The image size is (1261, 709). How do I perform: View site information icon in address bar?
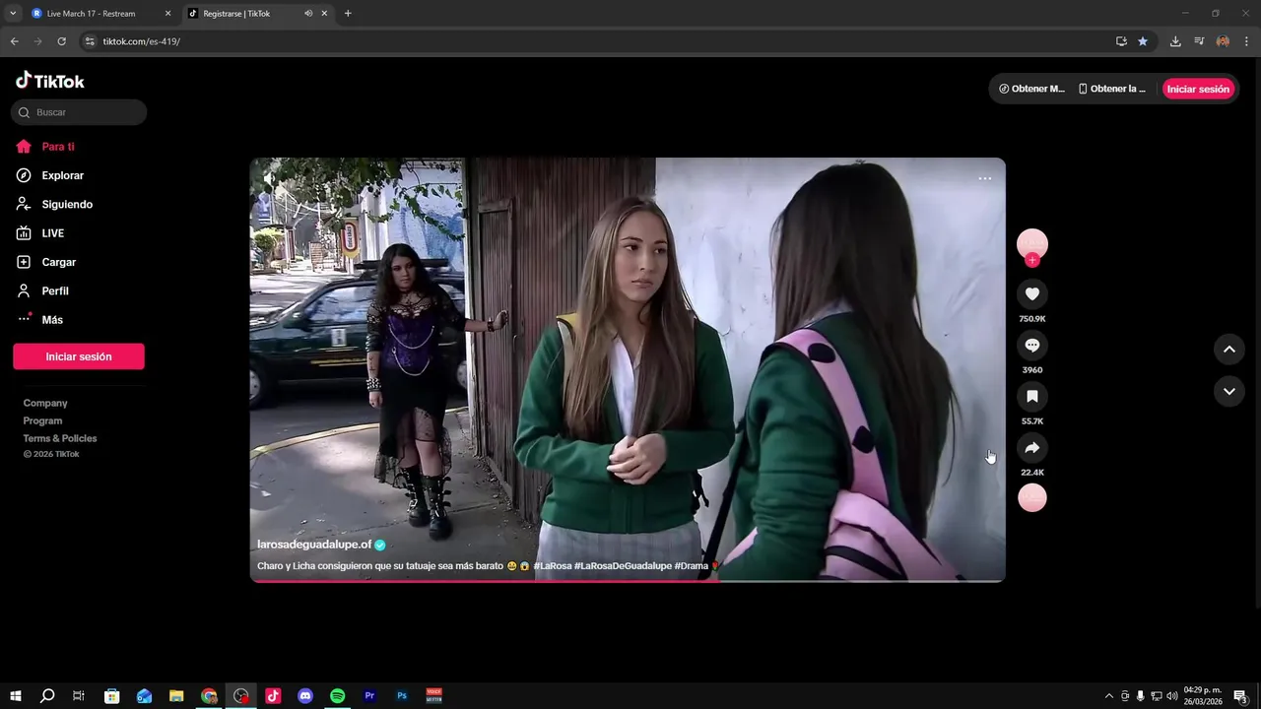pos(90,41)
